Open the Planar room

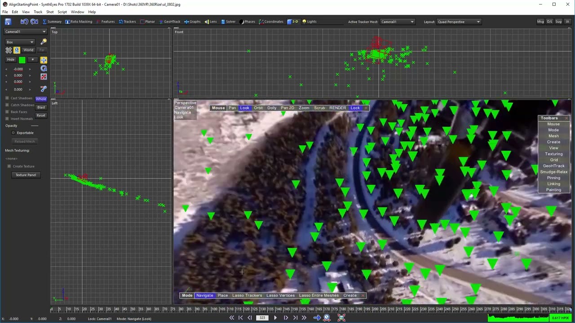(x=147, y=22)
